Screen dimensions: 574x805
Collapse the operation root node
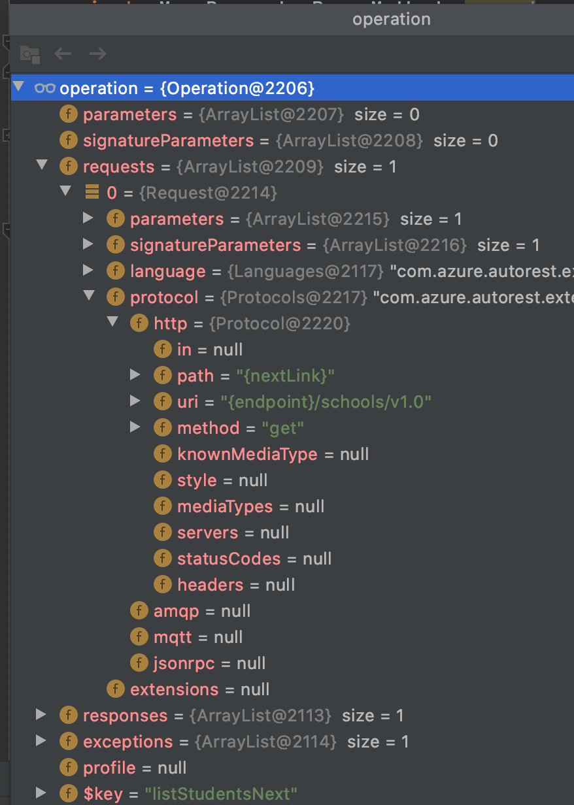[x=18, y=87]
